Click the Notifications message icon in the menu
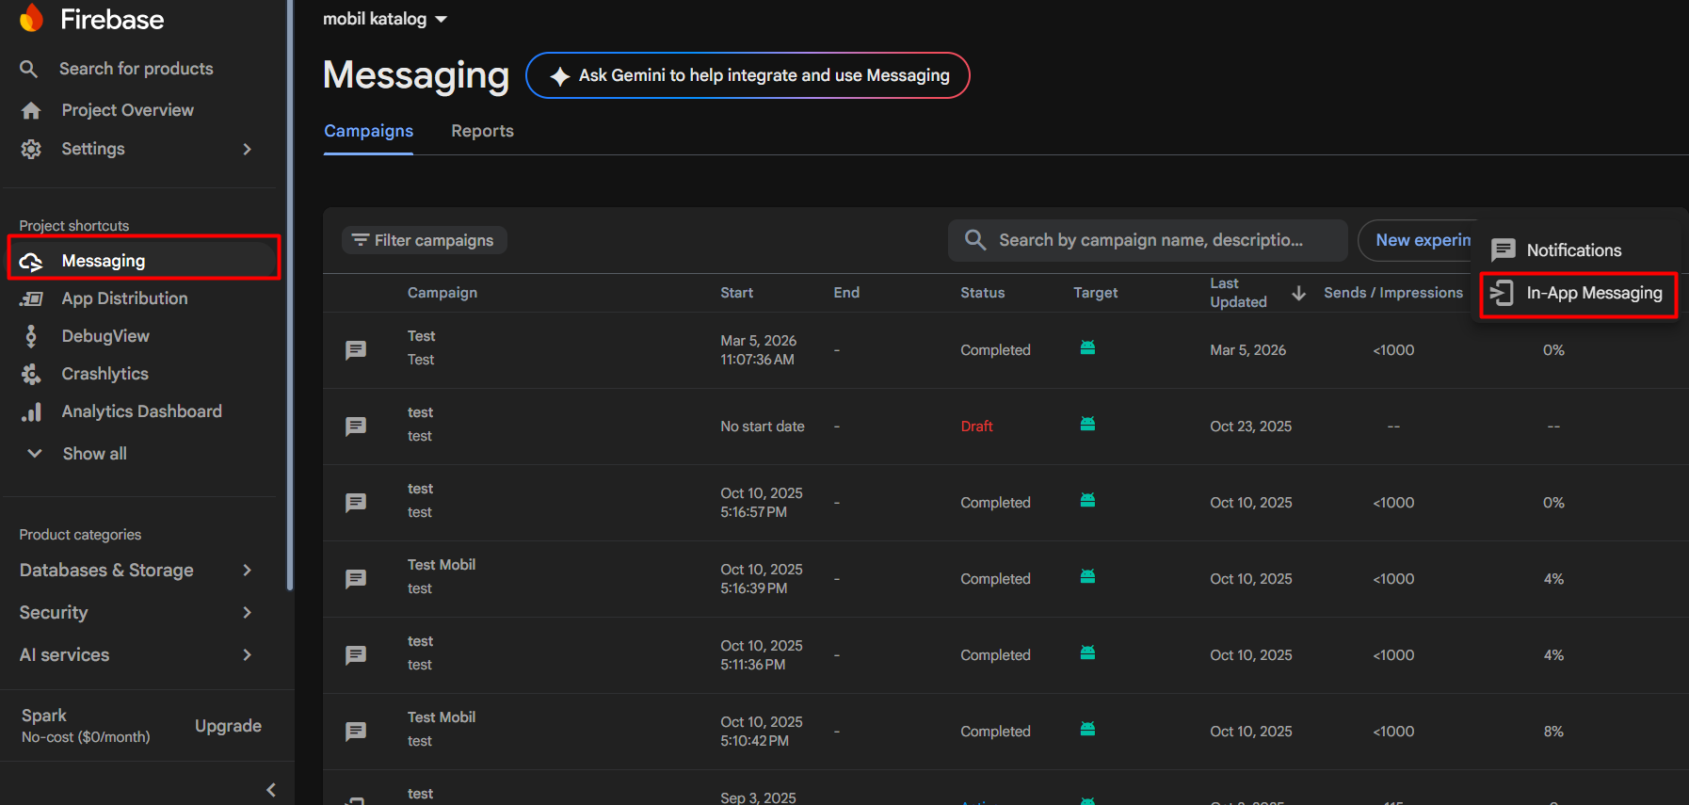 [x=1504, y=250]
